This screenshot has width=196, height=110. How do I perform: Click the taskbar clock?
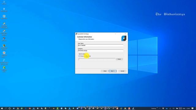pos(188,108)
